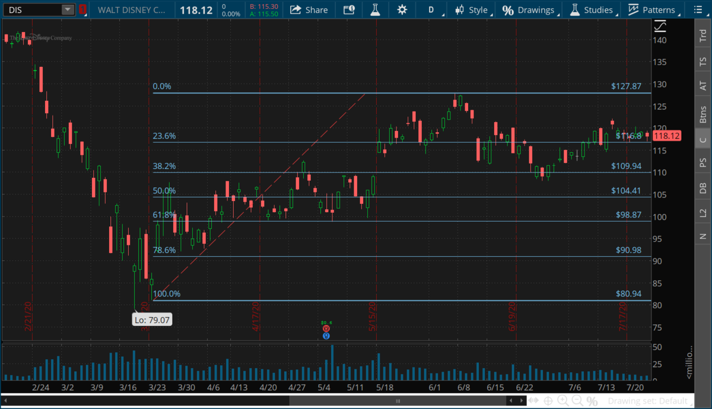Open the Drawings menu
This screenshot has width=712, height=409.
tap(529, 9)
